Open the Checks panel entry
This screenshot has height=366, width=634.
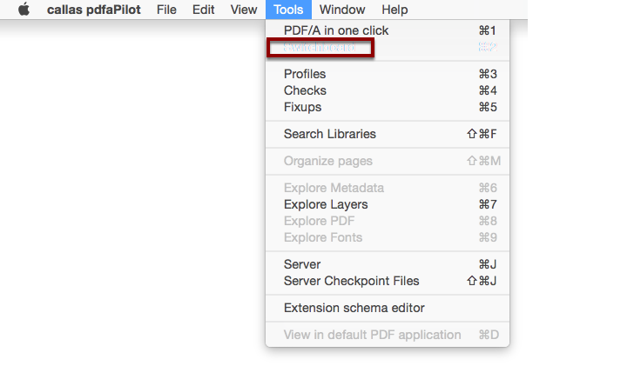[x=388, y=90]
